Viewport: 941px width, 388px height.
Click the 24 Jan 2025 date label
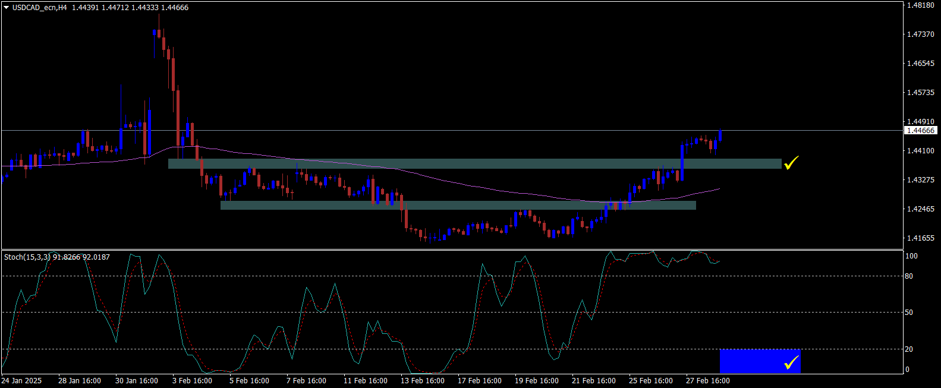click(22, 381)
